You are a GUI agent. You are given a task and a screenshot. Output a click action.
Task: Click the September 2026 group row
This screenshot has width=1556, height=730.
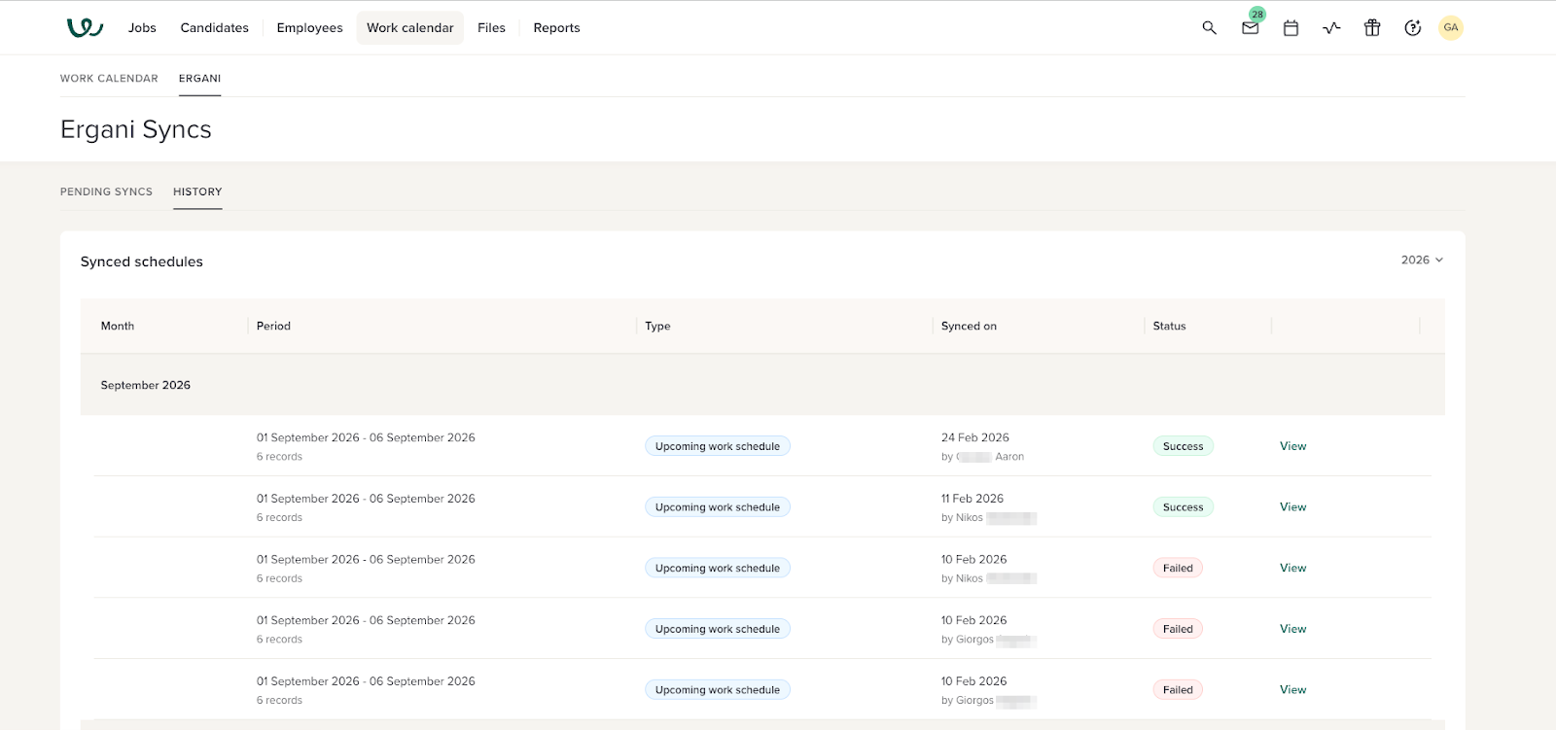click(146, 386)
